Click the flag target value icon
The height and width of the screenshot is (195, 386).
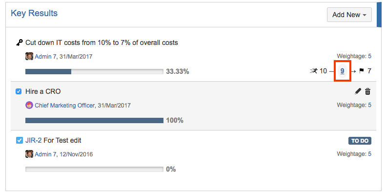tap(362, 71)
